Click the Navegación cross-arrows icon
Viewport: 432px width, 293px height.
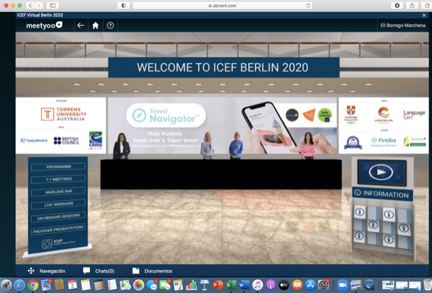31,271
